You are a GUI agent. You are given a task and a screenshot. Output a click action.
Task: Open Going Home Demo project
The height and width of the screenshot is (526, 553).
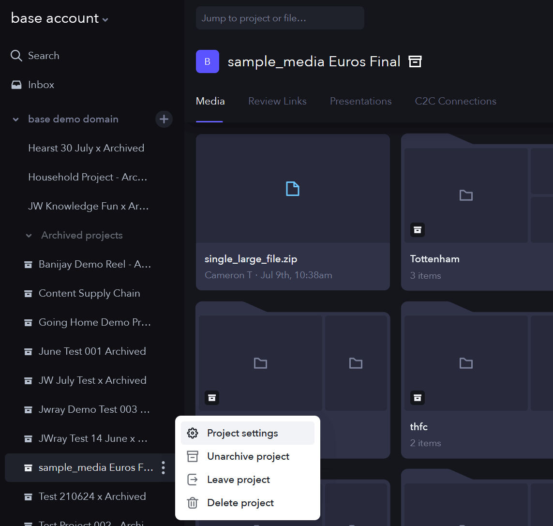coord(95,322)
